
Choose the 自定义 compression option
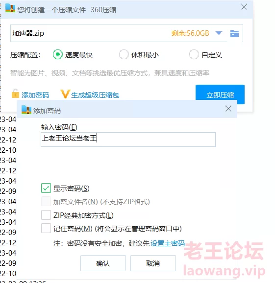(194, 54)
